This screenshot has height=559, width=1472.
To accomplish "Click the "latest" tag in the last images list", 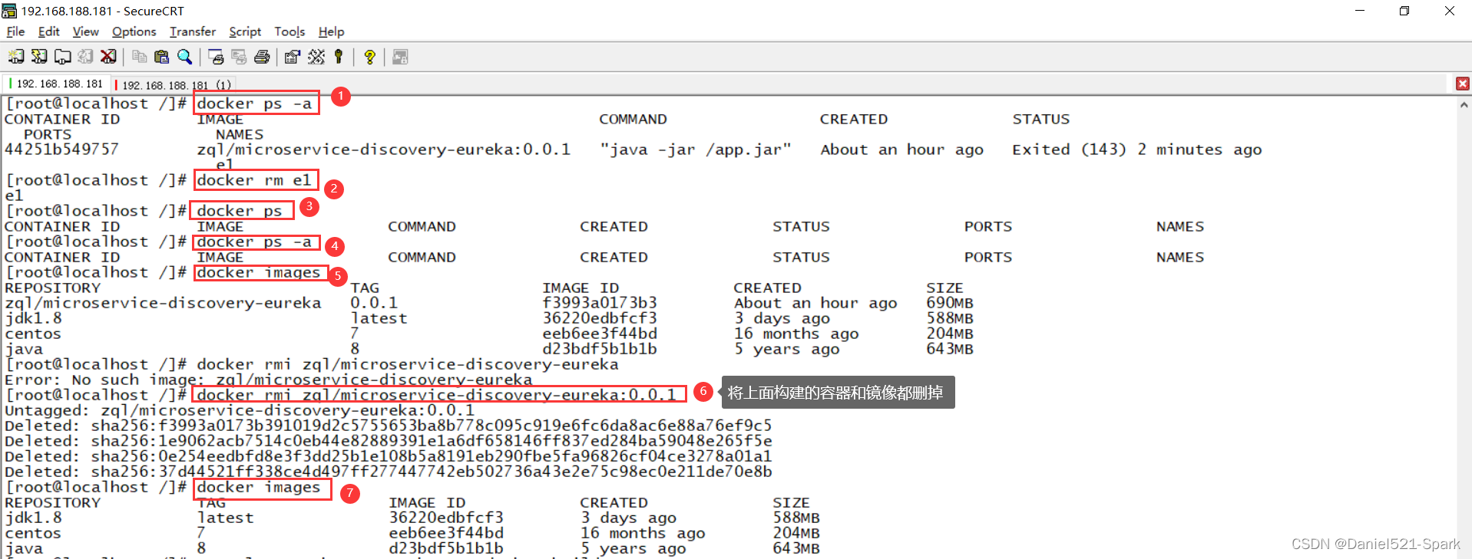I will [x=225, y=518].
